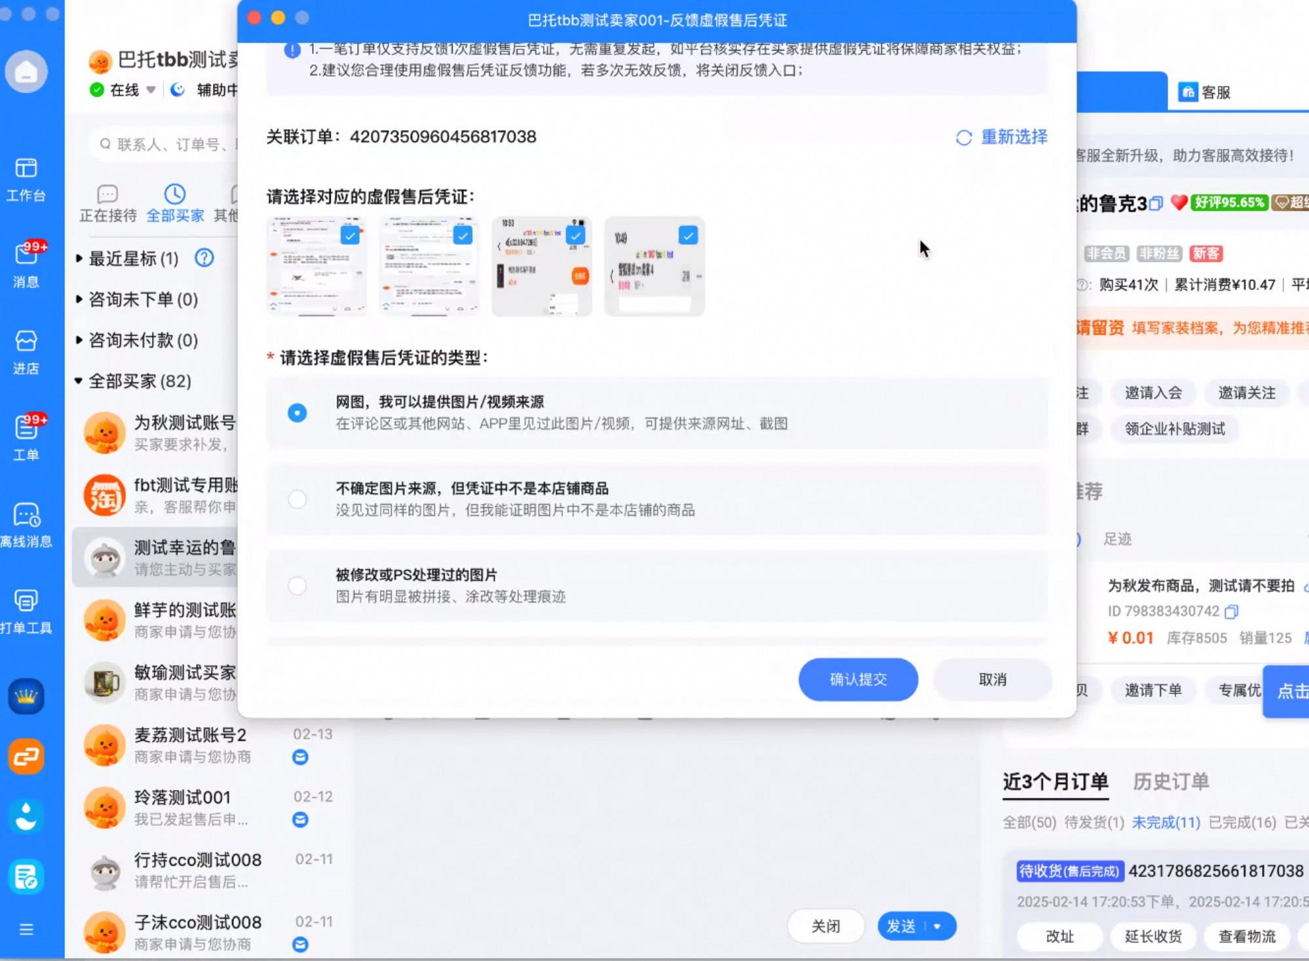Click 重新选择 to reselect order
The width and height of the screenshot is (1309, 961).
[1002, 136]
